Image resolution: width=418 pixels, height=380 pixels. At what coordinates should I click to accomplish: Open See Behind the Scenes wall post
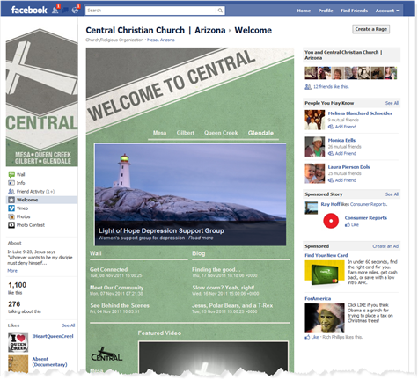(x=120, y=305)
